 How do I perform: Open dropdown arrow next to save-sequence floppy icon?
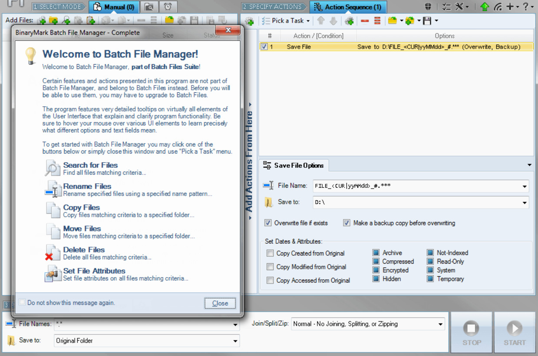click(436, 21)
